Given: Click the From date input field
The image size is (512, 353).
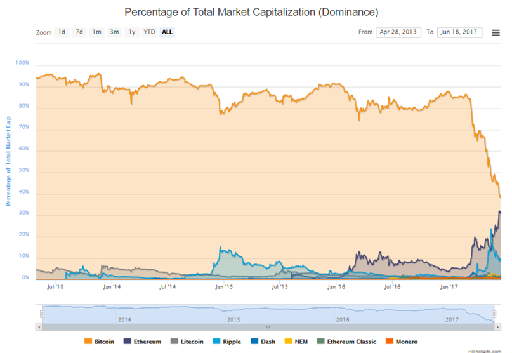Looking at the screenshot, I should tap(398, 32).
